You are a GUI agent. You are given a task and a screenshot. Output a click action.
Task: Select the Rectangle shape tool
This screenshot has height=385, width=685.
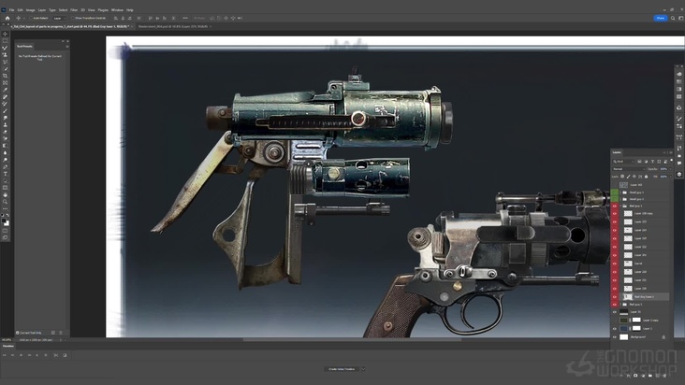pyautogui.click(x=5, y=189)
